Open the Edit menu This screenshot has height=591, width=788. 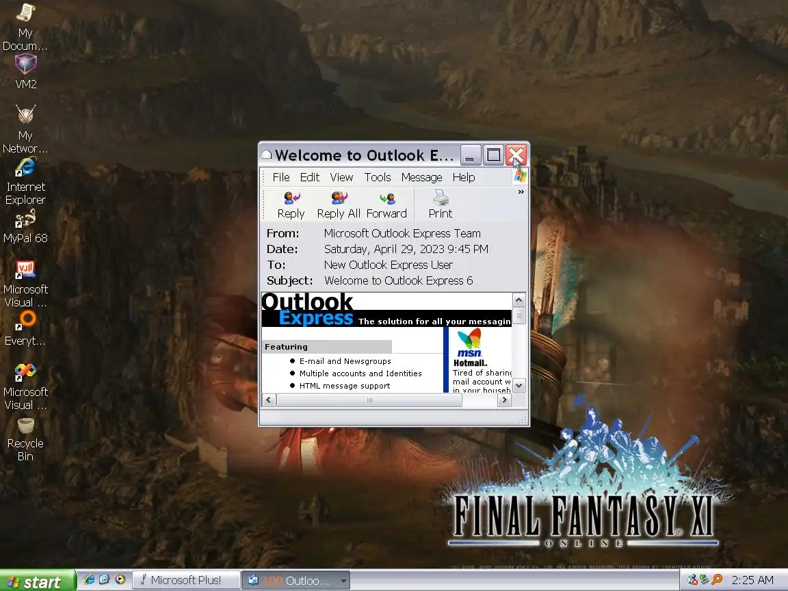coord(310,177)
